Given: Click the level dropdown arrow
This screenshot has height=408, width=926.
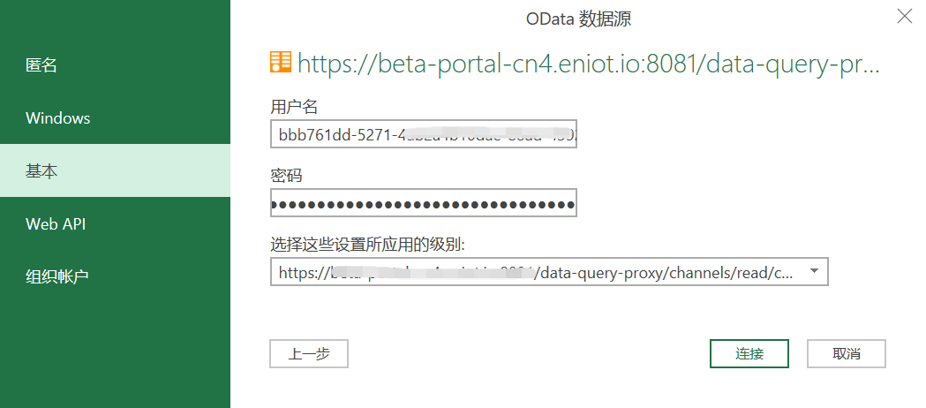Looking at the screenshot, I should point(814,271).
